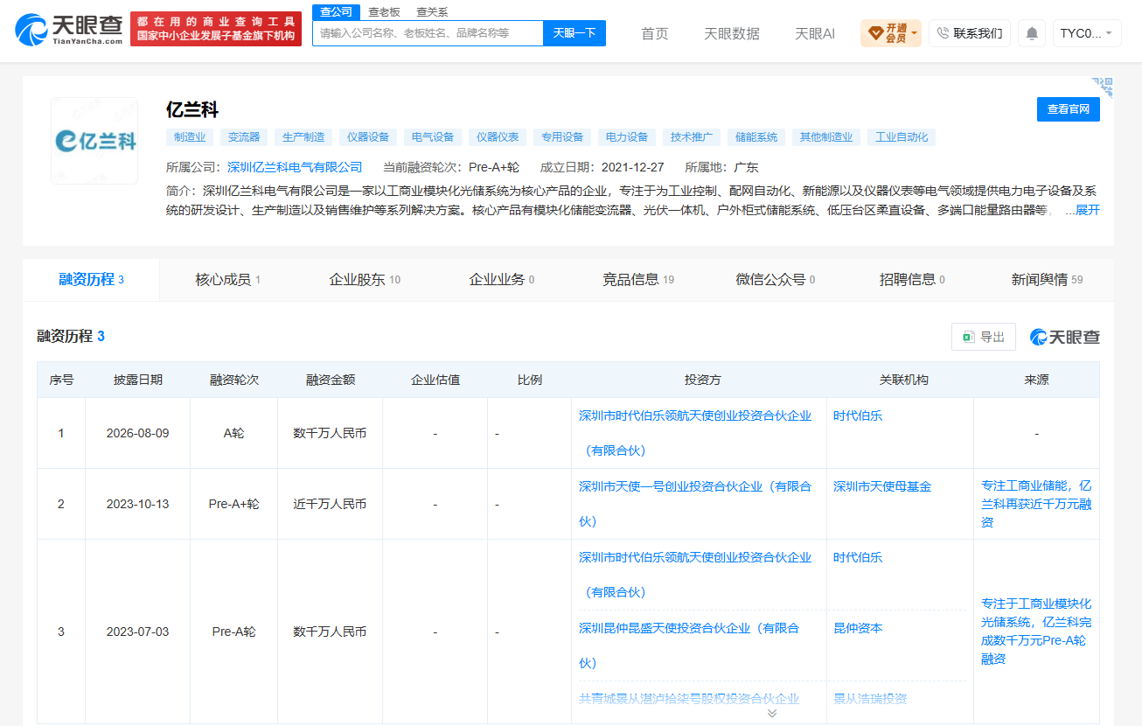Go to 首页 in top navigation
Viewport: 1142px width, 726px height.
pyautogui.click(x=655, y=33)
